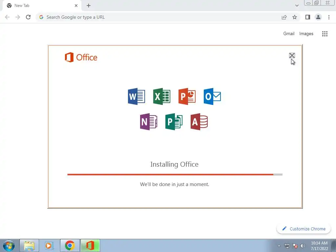Image resolution: width=336 pixels, height=252 pixels.
Task: Click Show desktop strip on taskbar
Action: [x=333, y=245]
